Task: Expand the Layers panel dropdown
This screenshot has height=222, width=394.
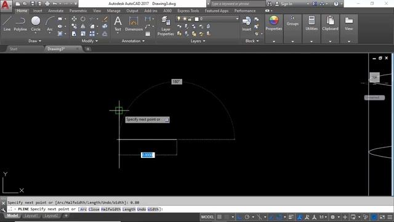Action: [198, 41]
